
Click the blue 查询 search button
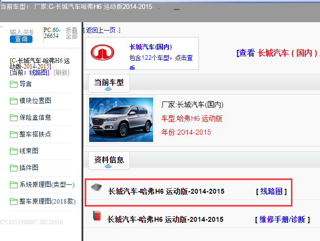point(21,39)
